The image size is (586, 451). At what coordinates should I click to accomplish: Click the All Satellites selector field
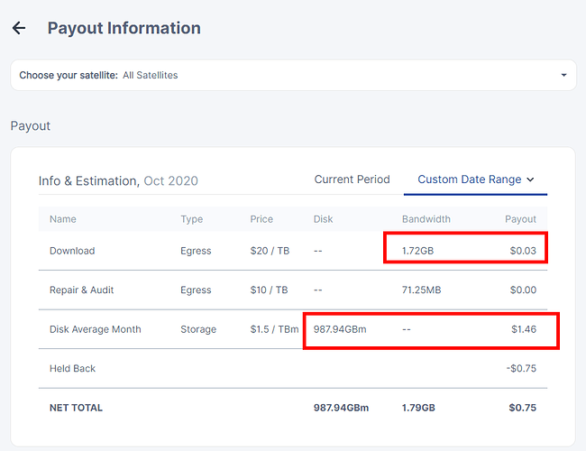(x=293, y=75)
